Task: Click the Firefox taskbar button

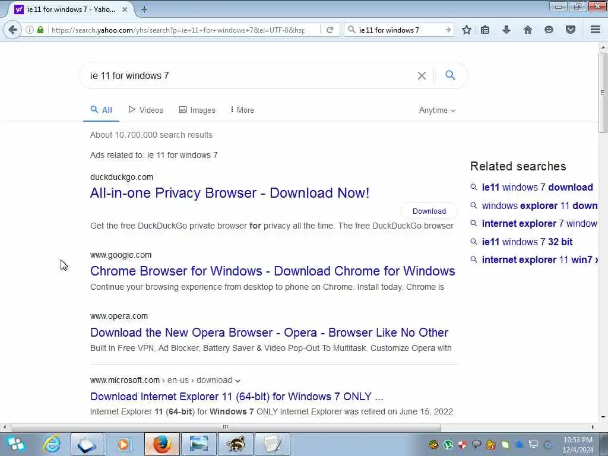Action: [161, 444]
